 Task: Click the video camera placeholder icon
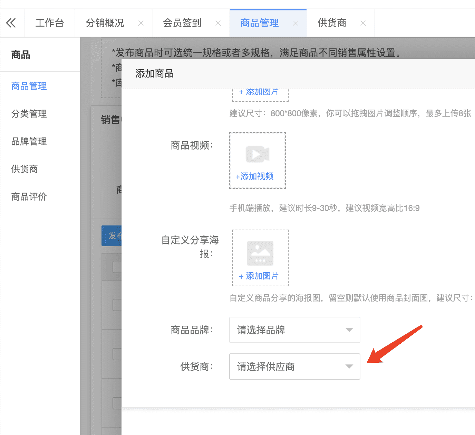point(257,154)
